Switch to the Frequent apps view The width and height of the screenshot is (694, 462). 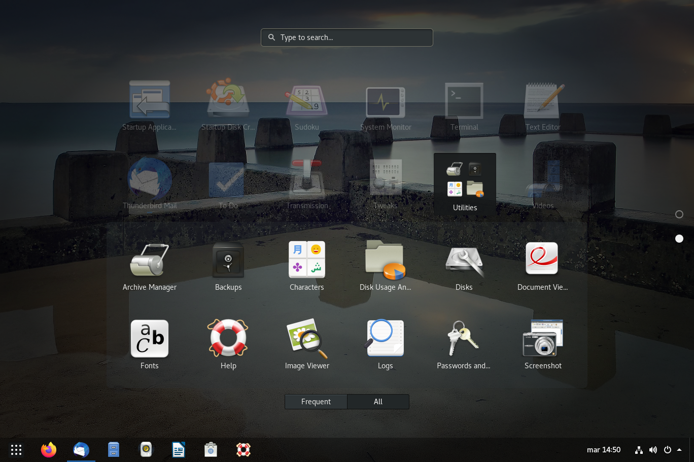(316, 402)
